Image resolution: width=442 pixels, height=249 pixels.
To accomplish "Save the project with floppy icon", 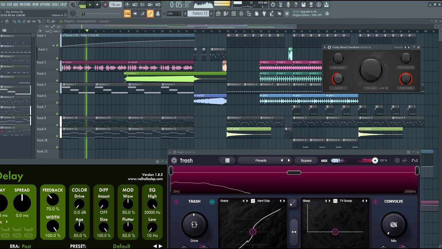I will click(303, 5).
